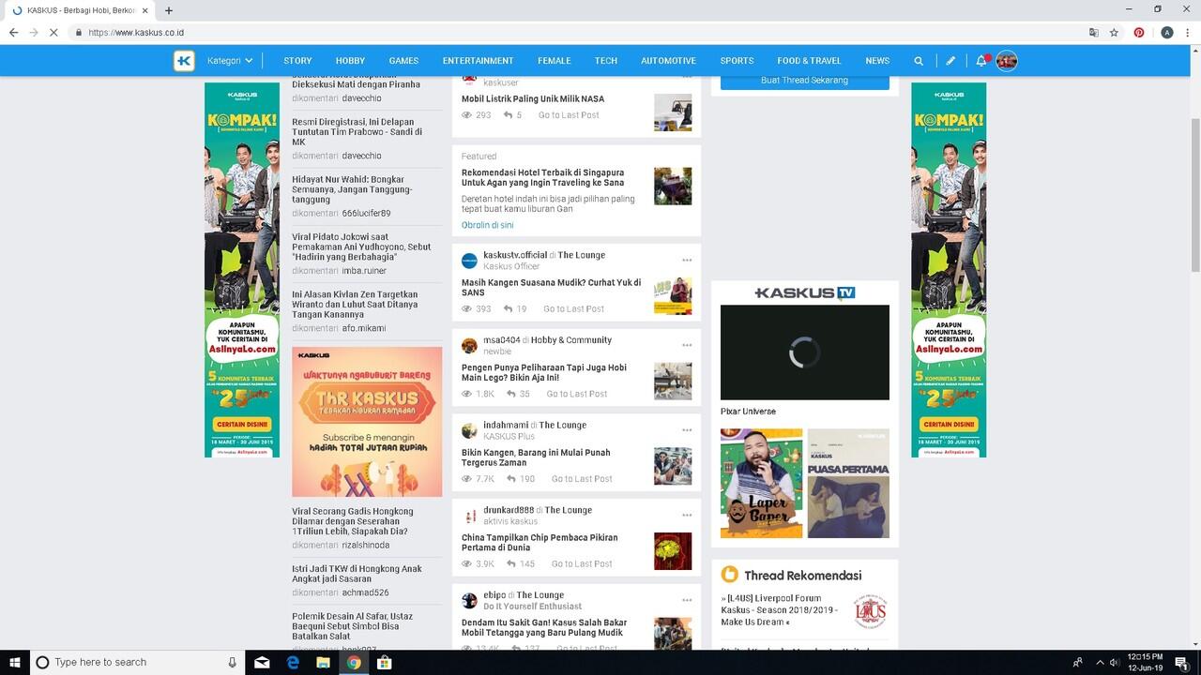Open options dots on indahmami post
1201x675 pixels.
(x=687, y=430)
